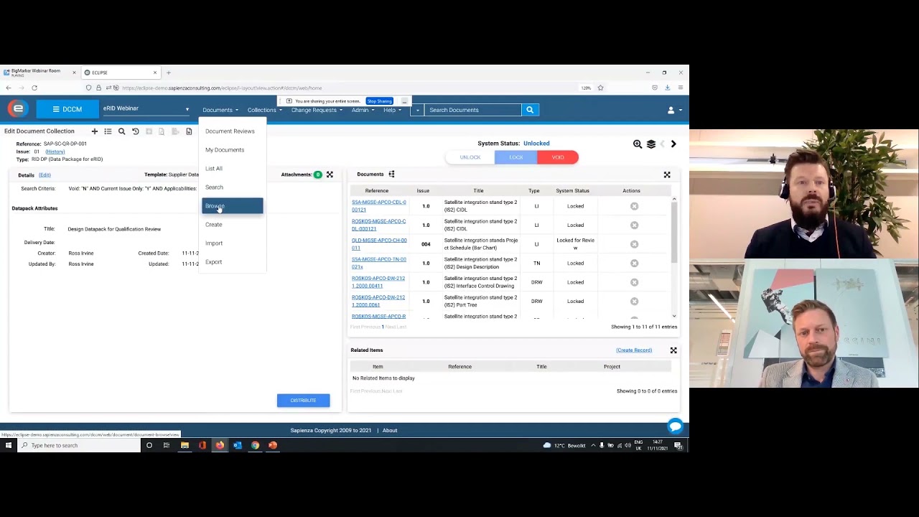Click the Windows taskbar search box
The image size is (919, 517).
[x=79, y=445]
